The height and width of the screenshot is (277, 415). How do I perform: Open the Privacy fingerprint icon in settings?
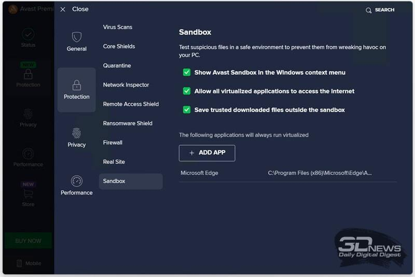pyautogui.click(x=76, y=133)
